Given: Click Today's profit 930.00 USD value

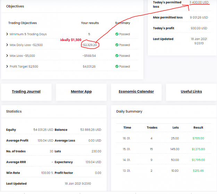Looking at the screenshot, I should (x=199, y=28).
